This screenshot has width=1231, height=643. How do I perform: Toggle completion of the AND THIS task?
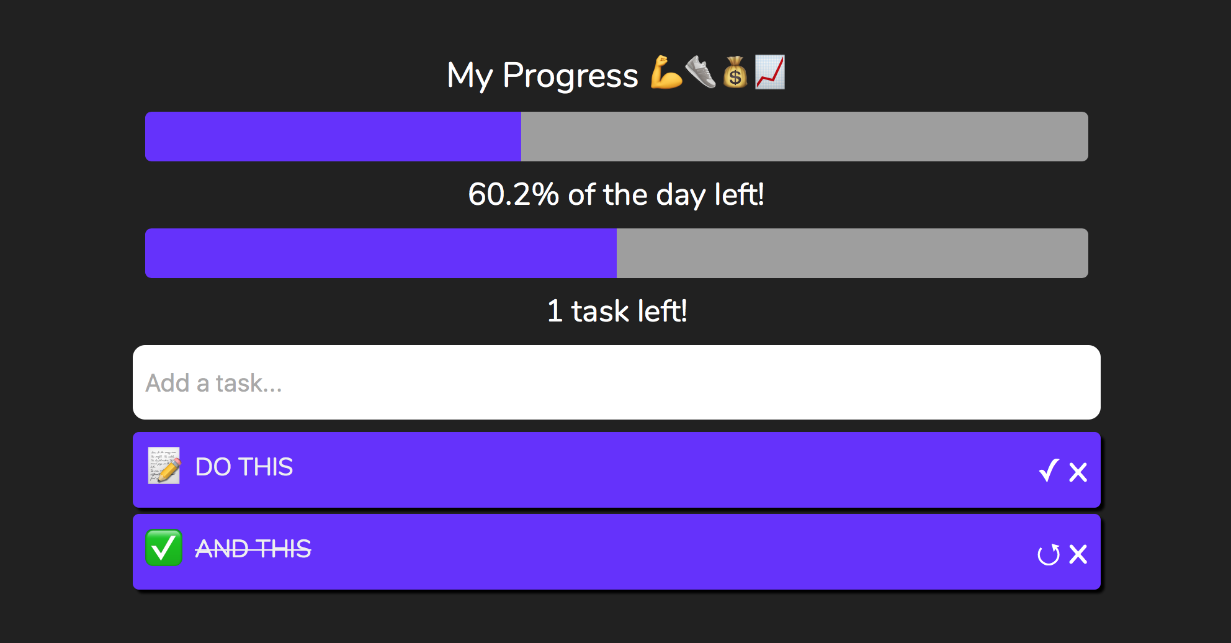[1048, 554]
